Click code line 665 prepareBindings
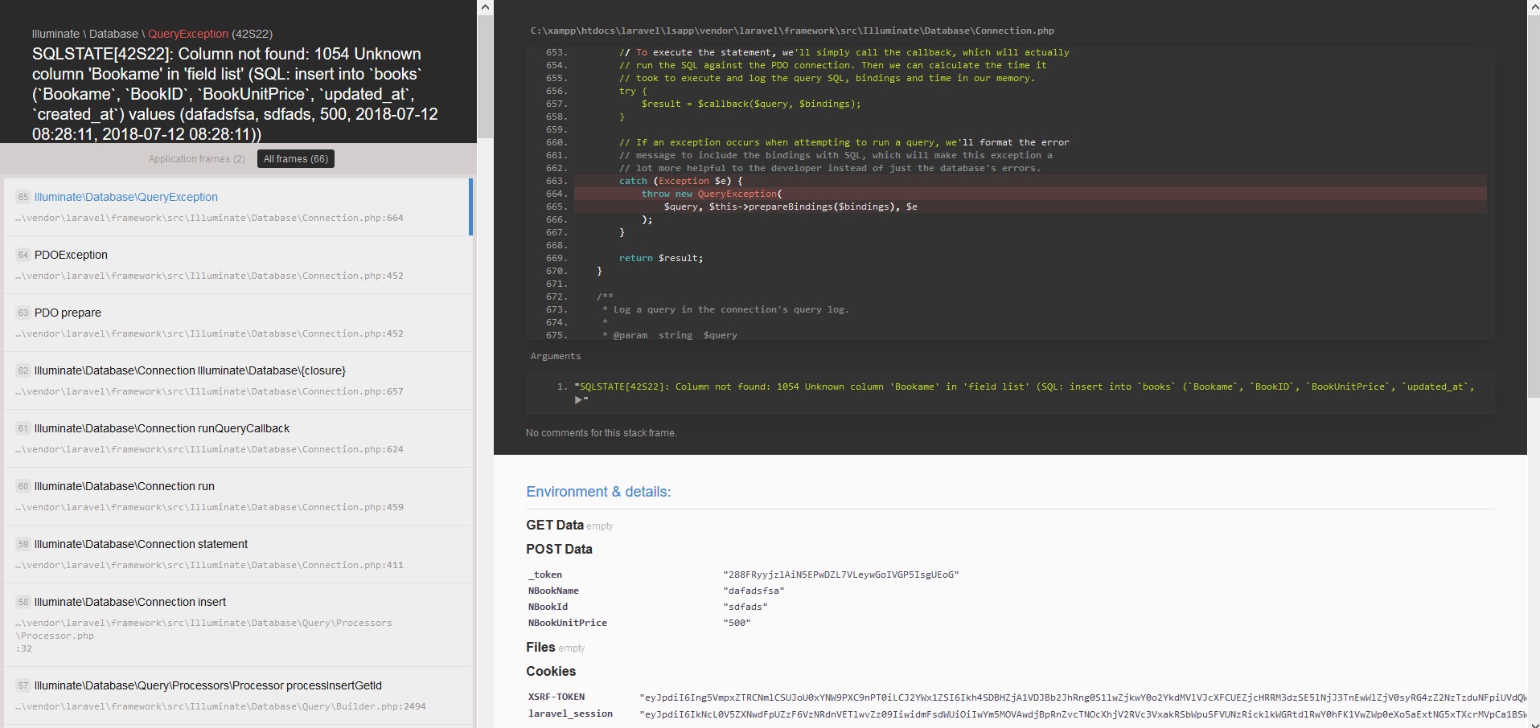The image size is (1540, 728). [791, 207]
